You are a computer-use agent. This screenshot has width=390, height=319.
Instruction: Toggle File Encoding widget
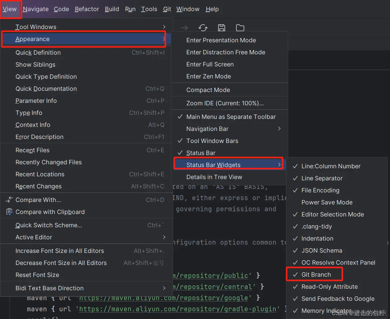[x=337, y=190]
